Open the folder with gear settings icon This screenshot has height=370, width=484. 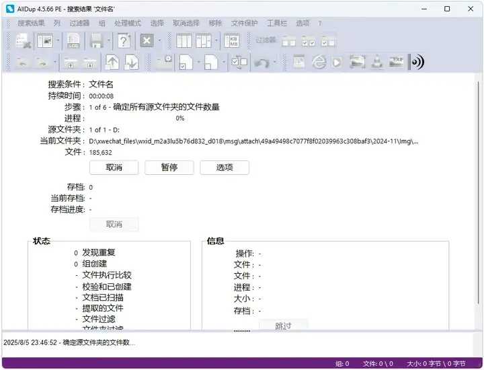pos(164,62)
